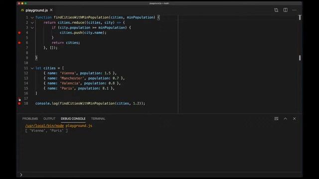This screenshot has width=319, height=179.
Task: Select the DEBUG CONSOLE tab
Action: click(73, 118)
